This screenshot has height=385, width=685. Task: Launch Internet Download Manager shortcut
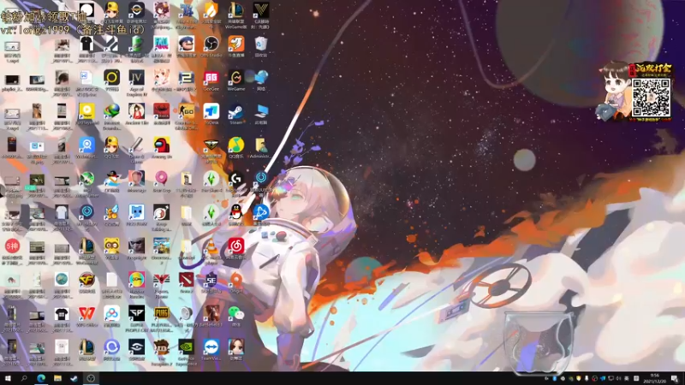[111, 116]
